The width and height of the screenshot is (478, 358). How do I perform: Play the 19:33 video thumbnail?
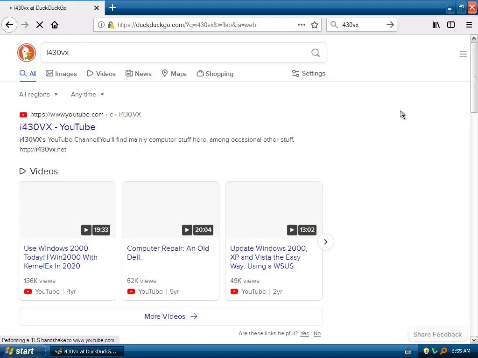[67, 210]
